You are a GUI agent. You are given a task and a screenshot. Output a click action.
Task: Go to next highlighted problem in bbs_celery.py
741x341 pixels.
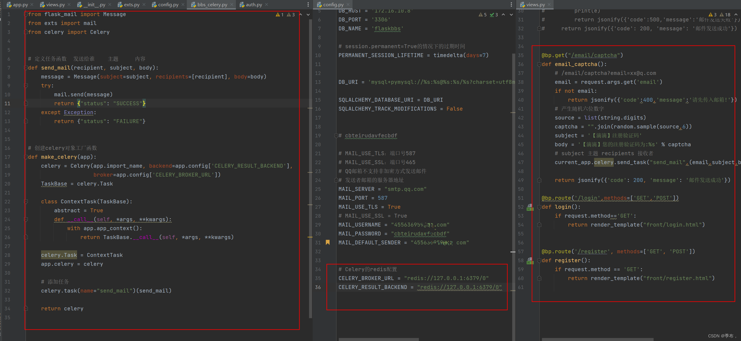pyautogui.click(x=308, y=15)
